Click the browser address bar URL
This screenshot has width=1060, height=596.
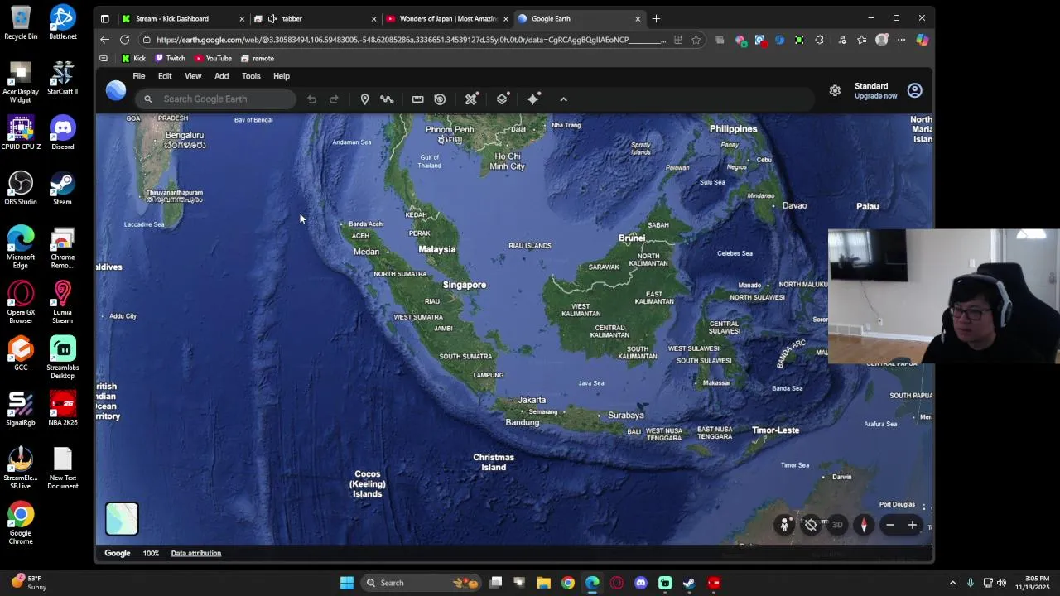[410, 40]
